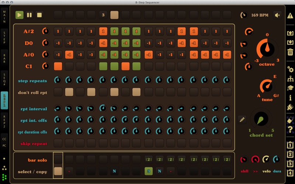The width and height of the screenshot is (295, 184).
Task: Click the pencil edit icon near chord set
Action: (x=242, y=120)
